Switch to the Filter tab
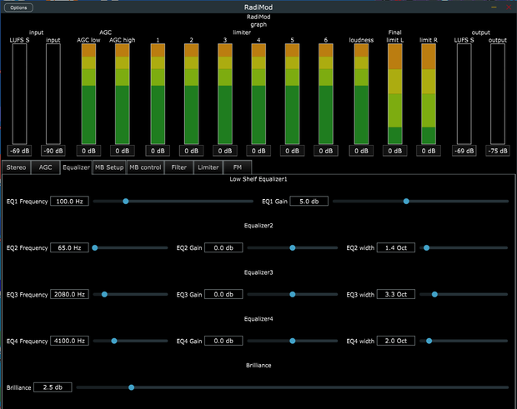This screenshot has width=517, height=409. coord(178,167)
